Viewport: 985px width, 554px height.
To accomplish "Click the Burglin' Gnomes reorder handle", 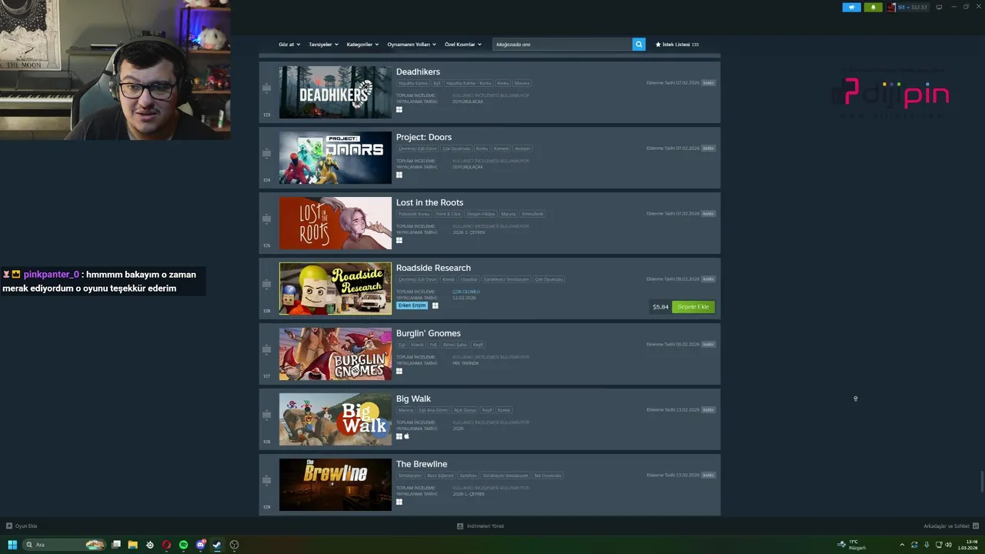I will pyautogui.click(x=267, y=350).
